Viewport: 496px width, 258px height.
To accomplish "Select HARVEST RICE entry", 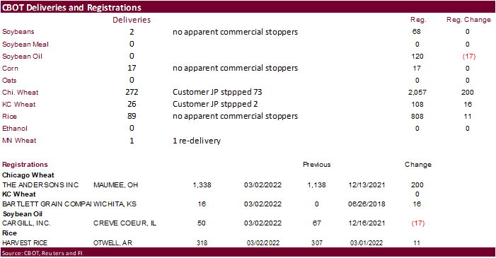I will tap(25, 243).
